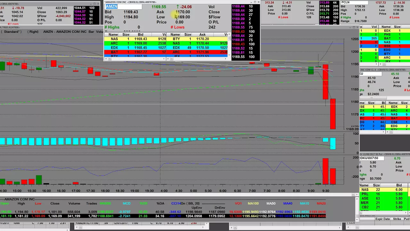This screenshot has height=231, width=410.
Task: Click the Volume value 558,604
Action: coord(74,212)
